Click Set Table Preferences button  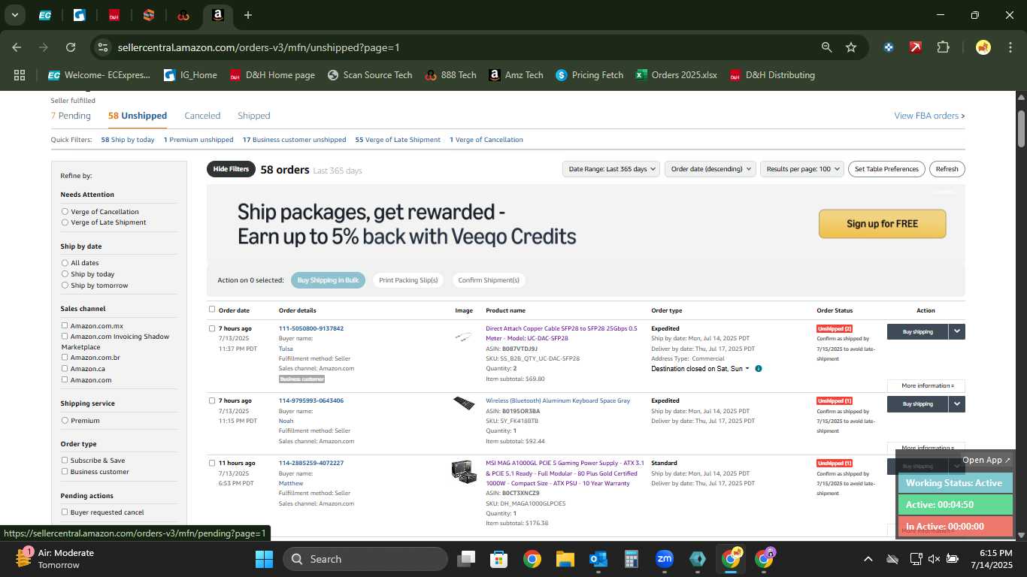click(x=886, y=169)
